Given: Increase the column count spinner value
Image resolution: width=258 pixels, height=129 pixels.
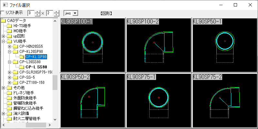Looking at the screenshot, I should 38,12.
